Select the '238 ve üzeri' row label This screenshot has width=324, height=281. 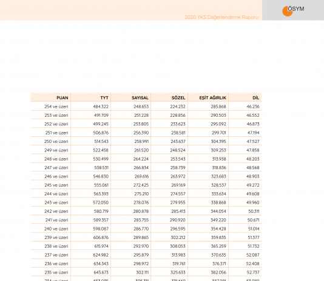point(56,246)
